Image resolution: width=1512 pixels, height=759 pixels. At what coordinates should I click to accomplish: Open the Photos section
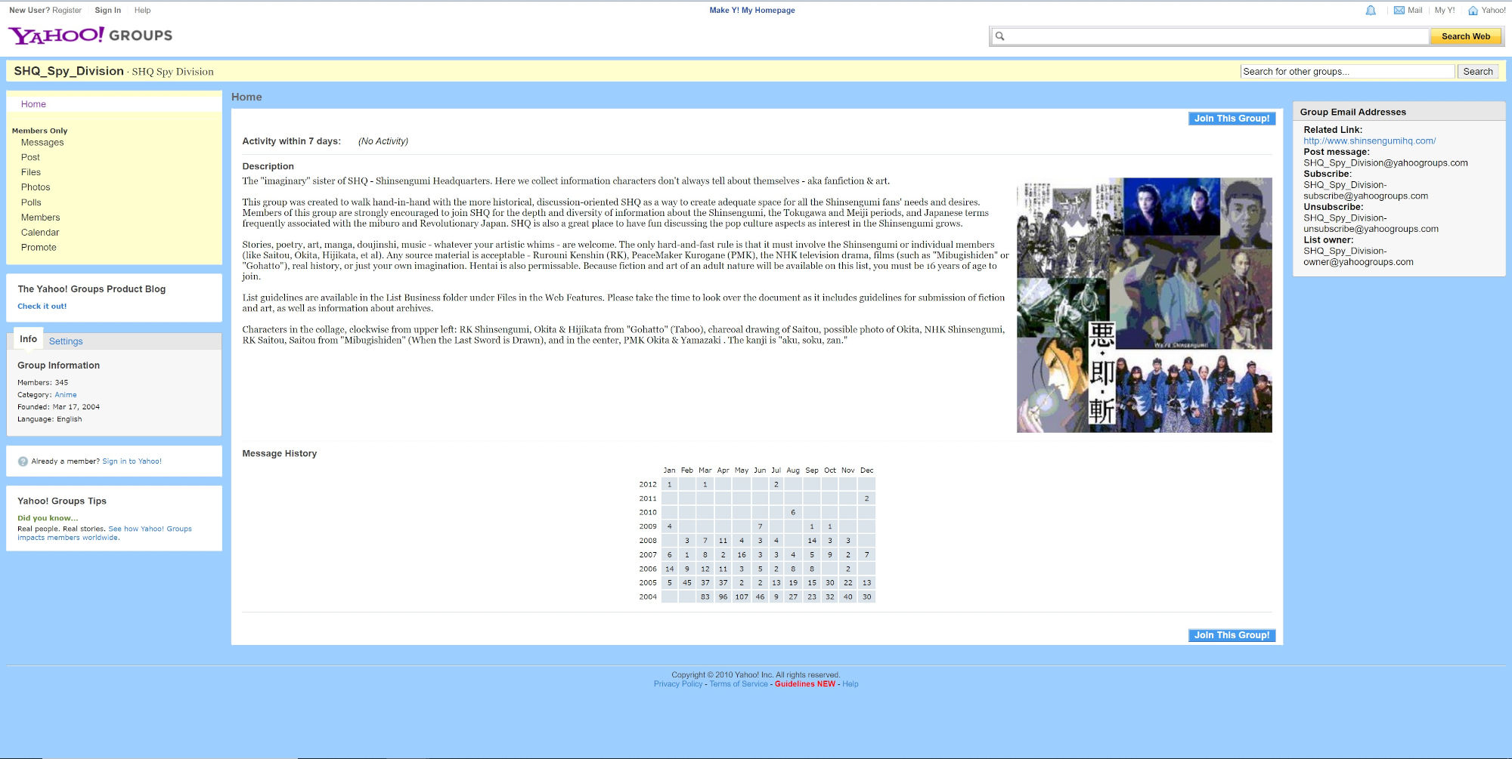[36, 187]
